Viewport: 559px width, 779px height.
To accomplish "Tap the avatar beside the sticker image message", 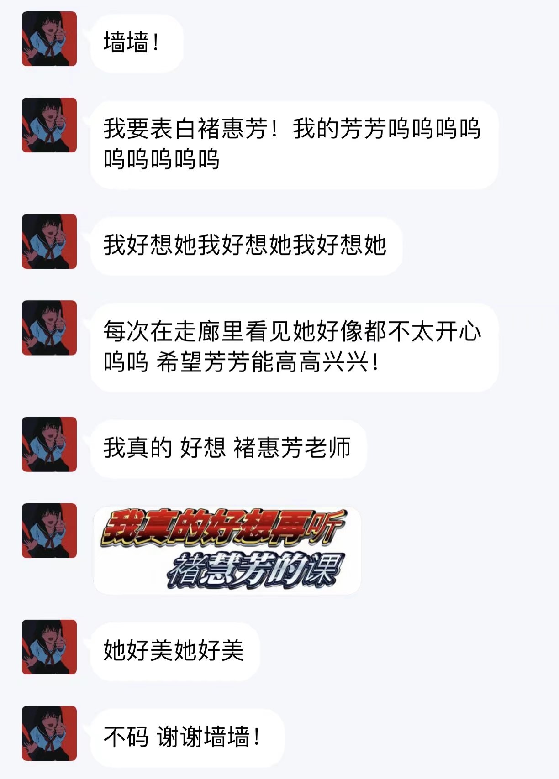I will (x=49, y=531).
